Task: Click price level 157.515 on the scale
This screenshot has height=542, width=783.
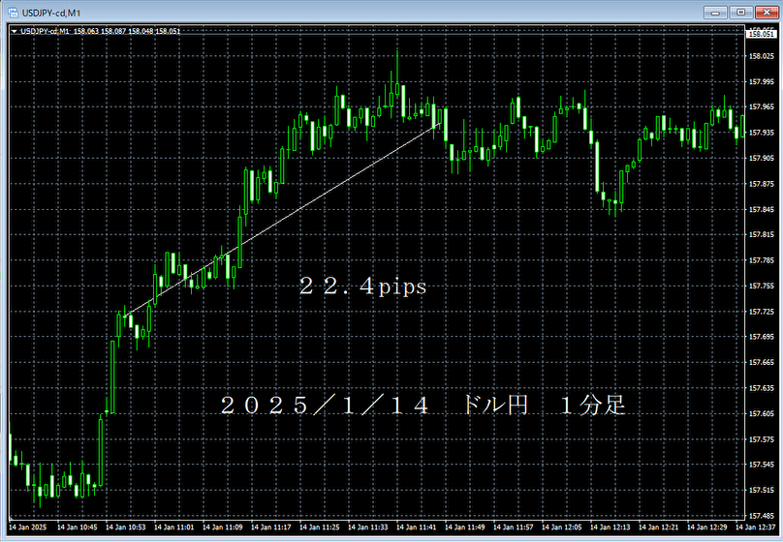Action: click(x=761, y=490)
